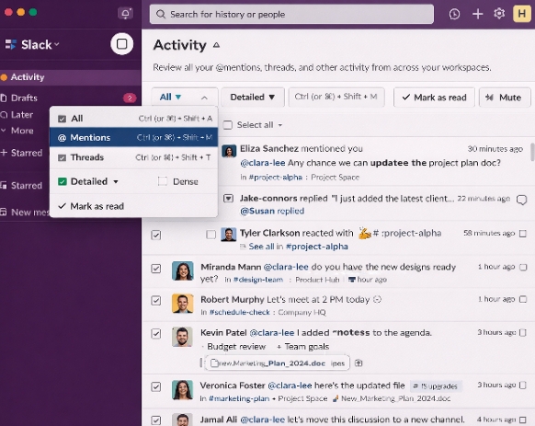Toggle the left checkbox on Veronica Foster row
The image size is (535, 426).
156,386
